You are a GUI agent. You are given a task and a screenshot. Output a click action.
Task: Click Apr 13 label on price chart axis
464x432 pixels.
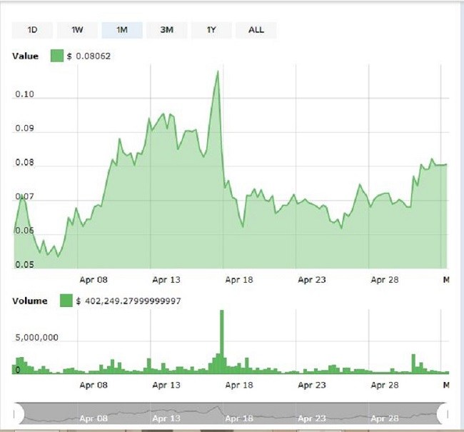[x=166, y=279]
